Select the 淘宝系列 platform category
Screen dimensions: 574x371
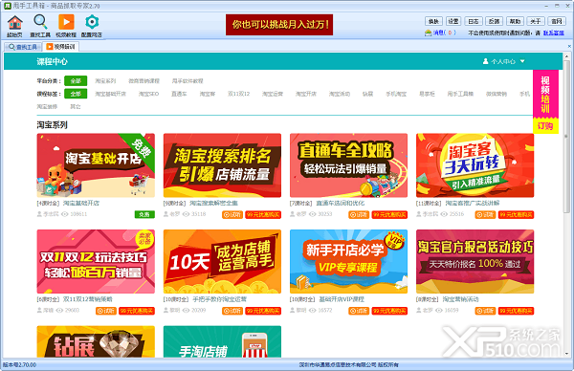click(105, 81)
